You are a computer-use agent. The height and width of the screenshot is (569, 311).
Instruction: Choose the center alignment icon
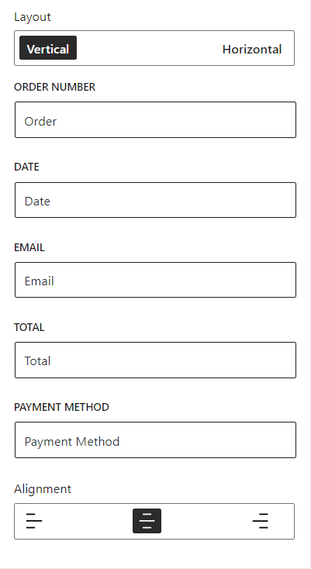[147, 521]
